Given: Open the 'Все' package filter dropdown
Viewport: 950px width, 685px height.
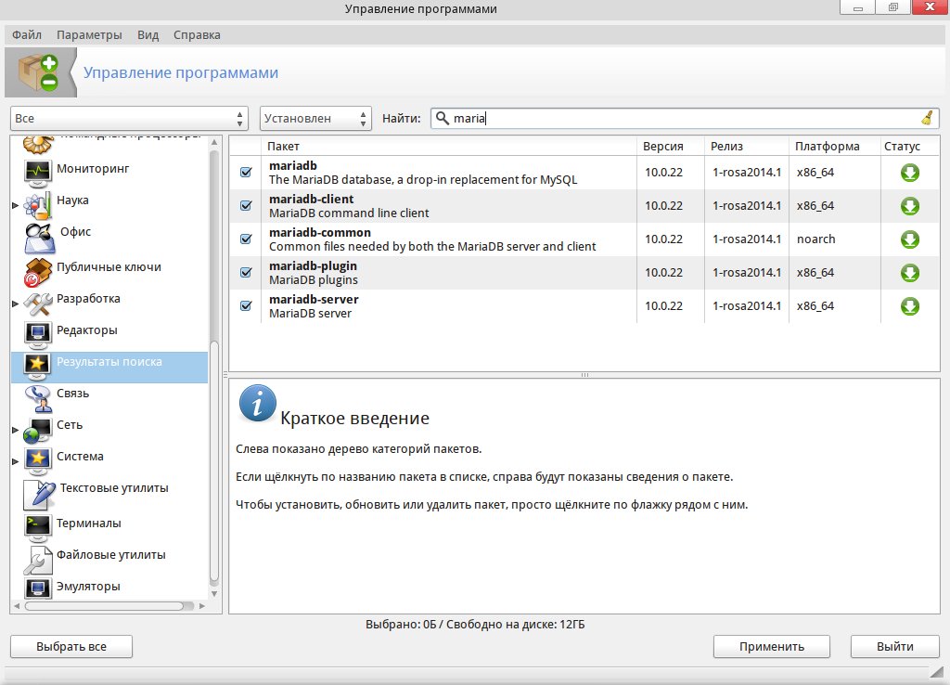Looking at the screenshot, I should point(130,119).
